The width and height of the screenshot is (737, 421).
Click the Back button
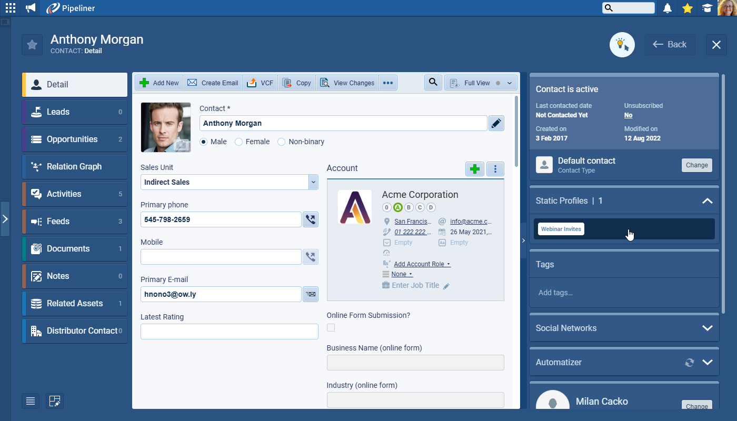click(670, 45)
